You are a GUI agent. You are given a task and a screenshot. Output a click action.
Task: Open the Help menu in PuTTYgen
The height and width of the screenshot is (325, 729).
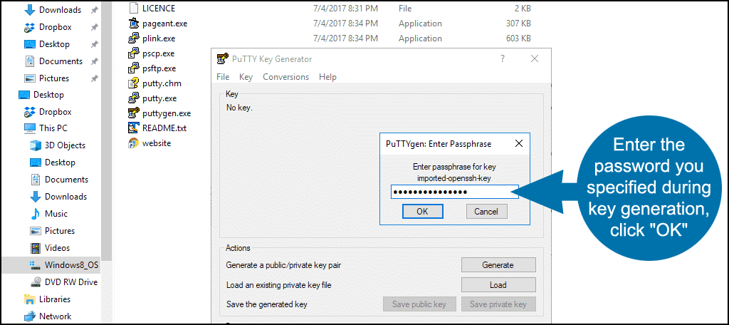click(327, 77)
